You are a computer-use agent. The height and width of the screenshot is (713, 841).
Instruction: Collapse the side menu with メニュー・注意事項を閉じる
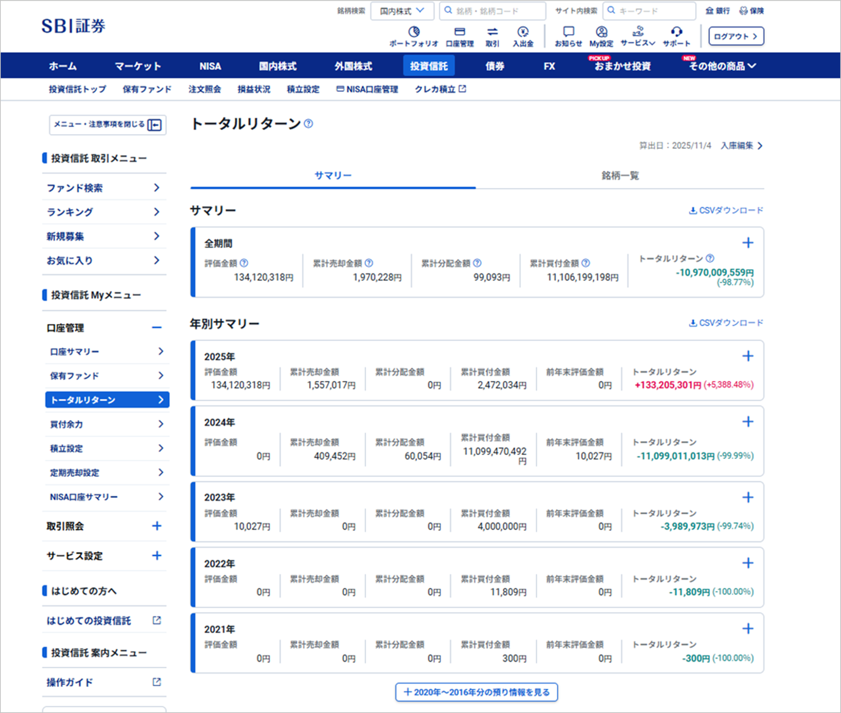coord(107,125)
